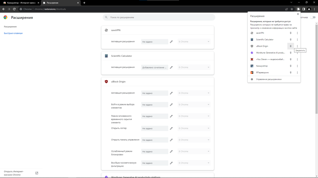The image size is (318, 178).
Task: Pin Scientific Calculator in the extensions popup
Action: 290,40
